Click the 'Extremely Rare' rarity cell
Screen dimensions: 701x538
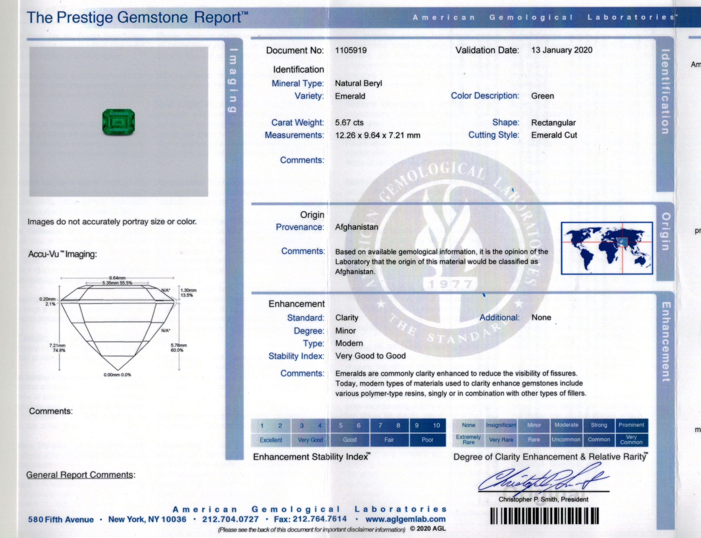click(x=468, y=440)
